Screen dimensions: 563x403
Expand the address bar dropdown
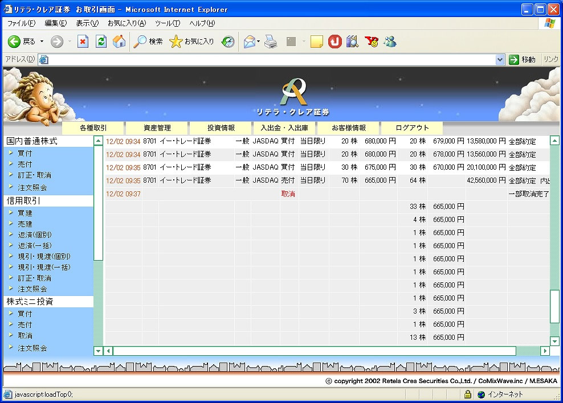tap(500, 60)
